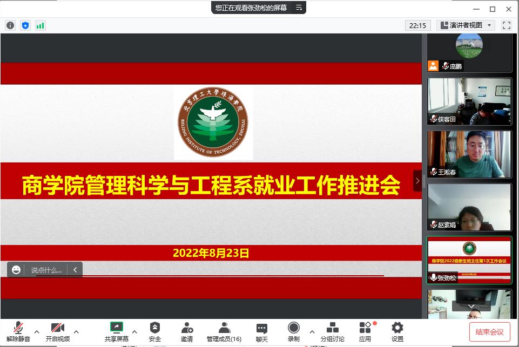The width and height of the screenshot is (519, 347).
Task: Open the meeting info icon
Action: point(10,25)
